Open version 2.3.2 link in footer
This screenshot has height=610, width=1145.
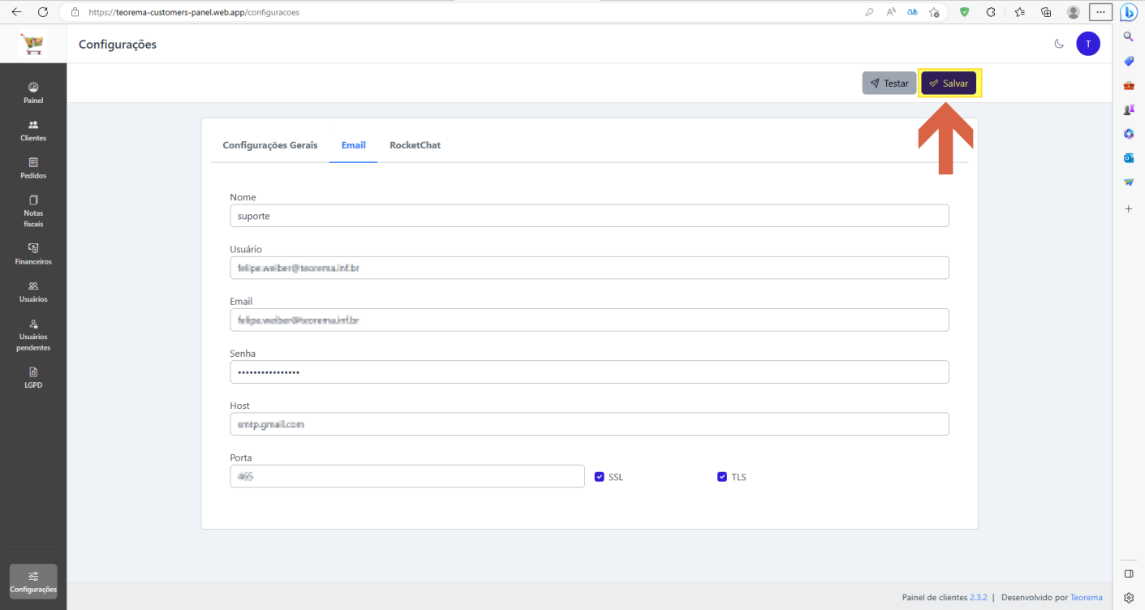coord(979,597)
